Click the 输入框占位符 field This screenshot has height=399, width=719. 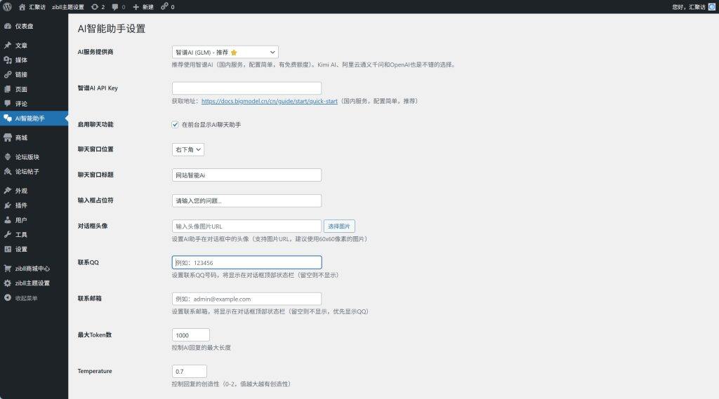(246, 201)
